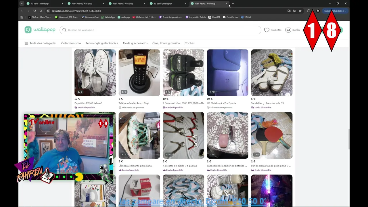368x207 pixels.
Task: Open listing 2 Baterías Li-Ion P108 18V
Action: (x=183, y=103)
